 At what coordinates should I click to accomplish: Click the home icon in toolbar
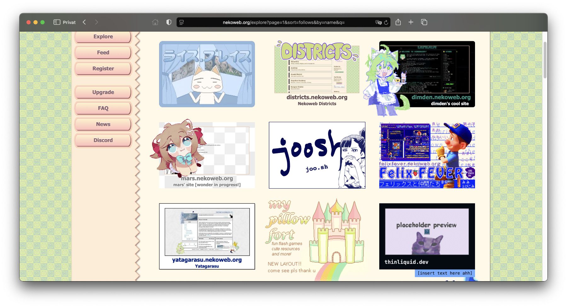[x=155, y=22]
